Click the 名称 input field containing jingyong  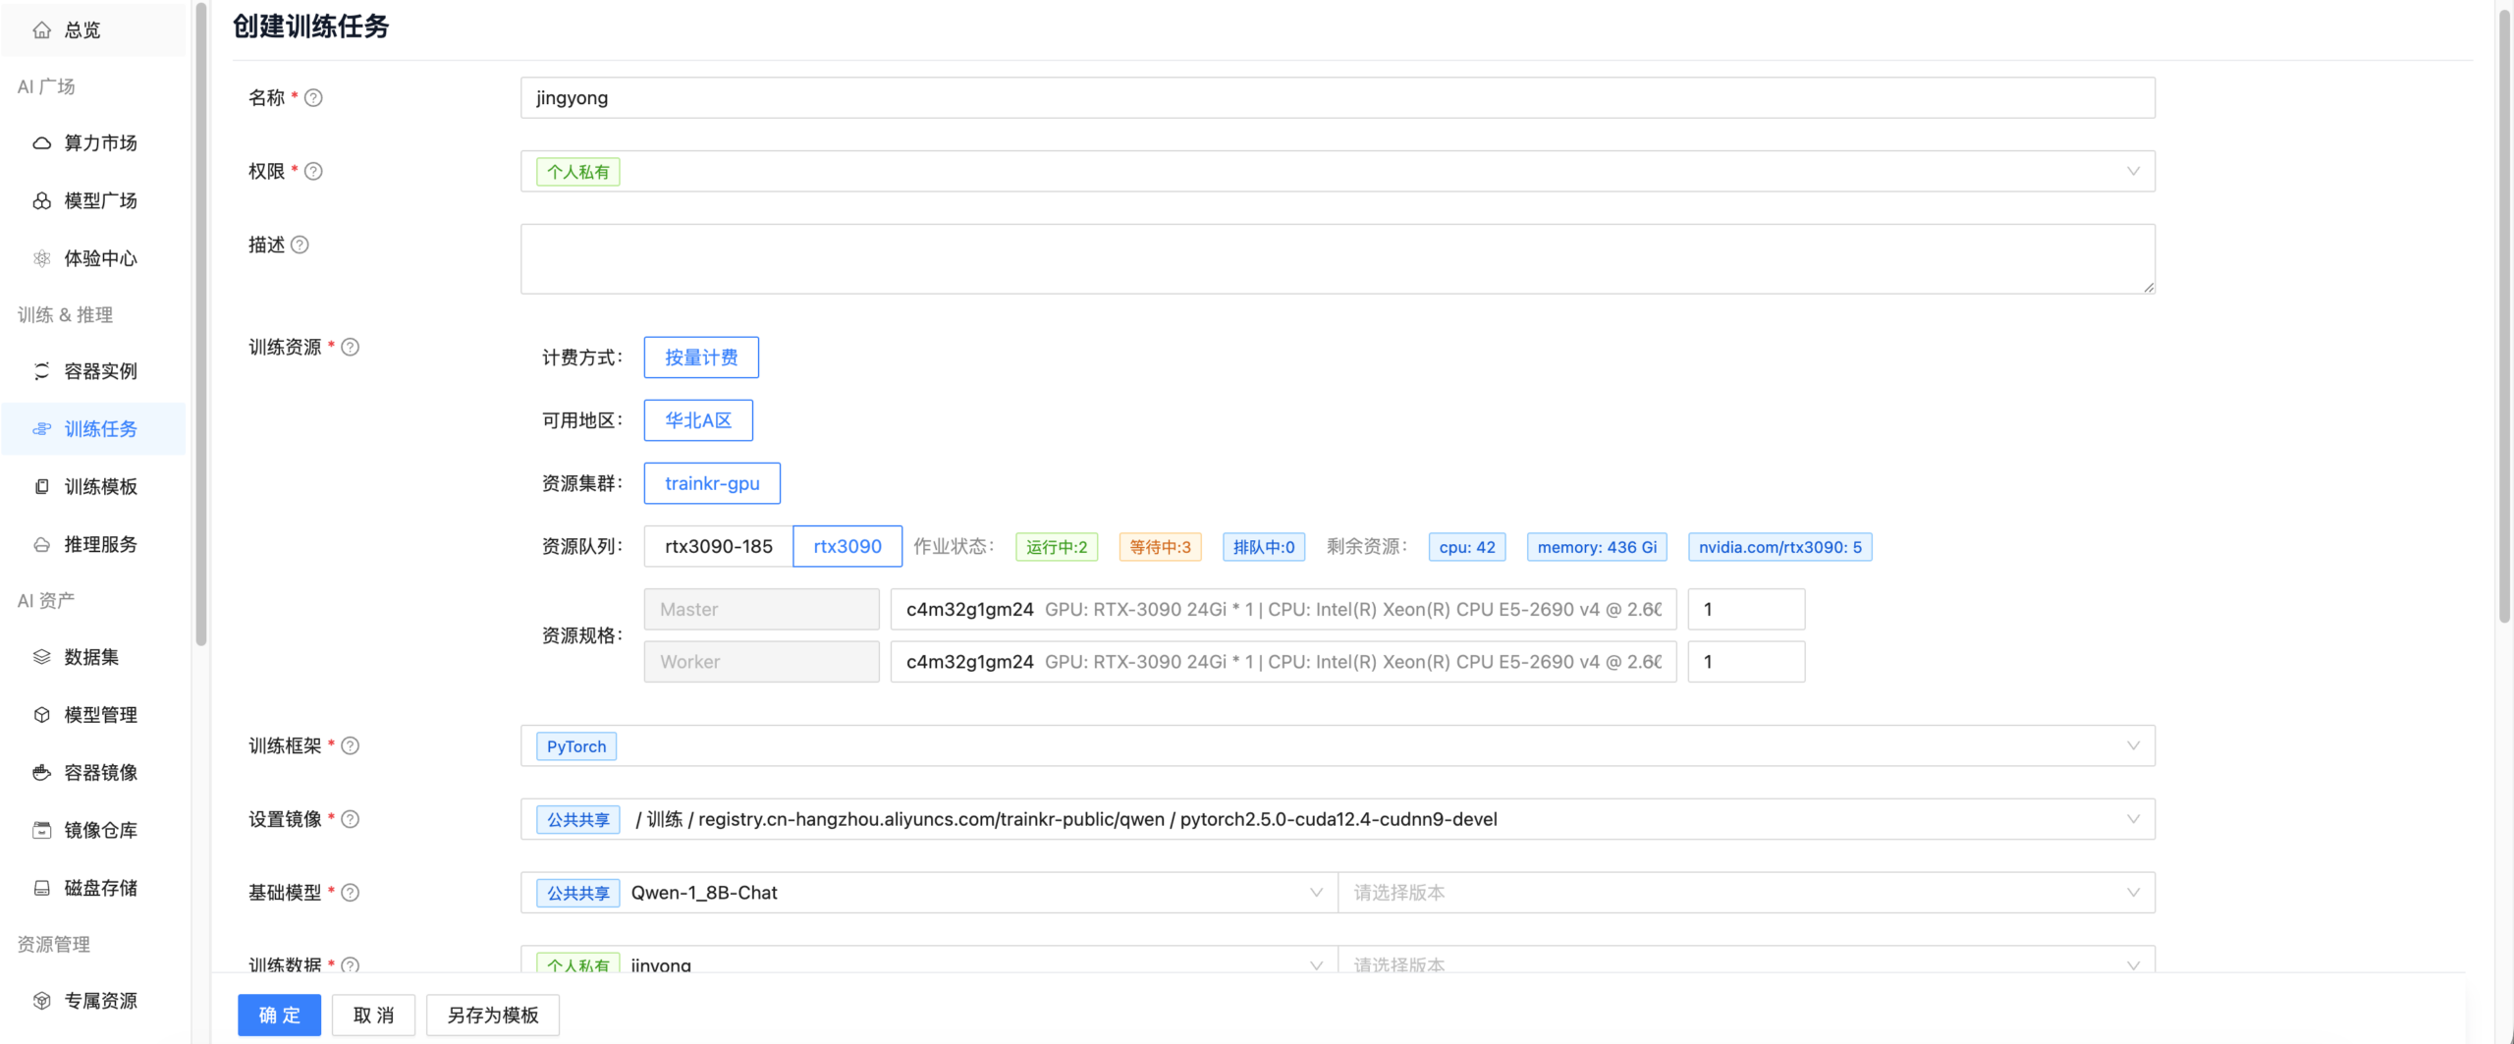1337,98
